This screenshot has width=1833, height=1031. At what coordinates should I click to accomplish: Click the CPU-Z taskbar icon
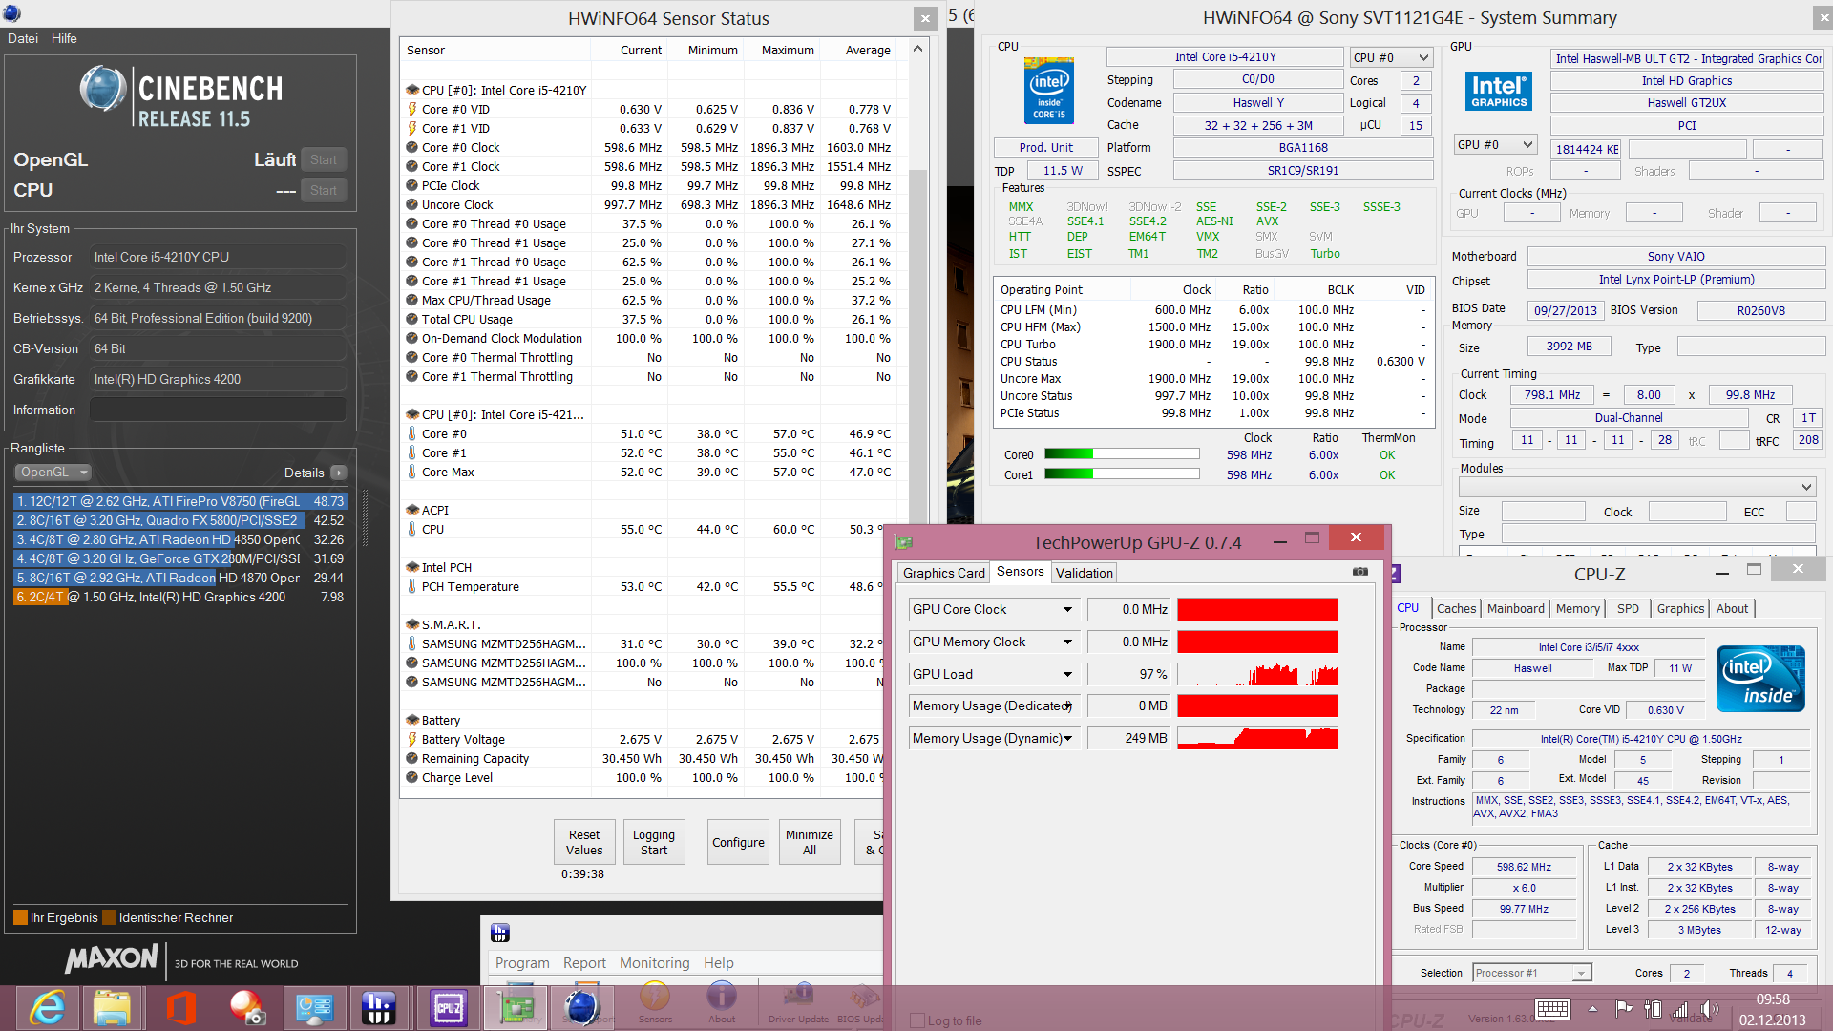pyautogui.click(x=448, y=1007)
